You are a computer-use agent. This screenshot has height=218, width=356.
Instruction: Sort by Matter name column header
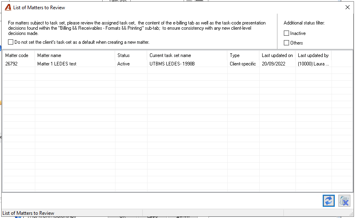[75, 55]
